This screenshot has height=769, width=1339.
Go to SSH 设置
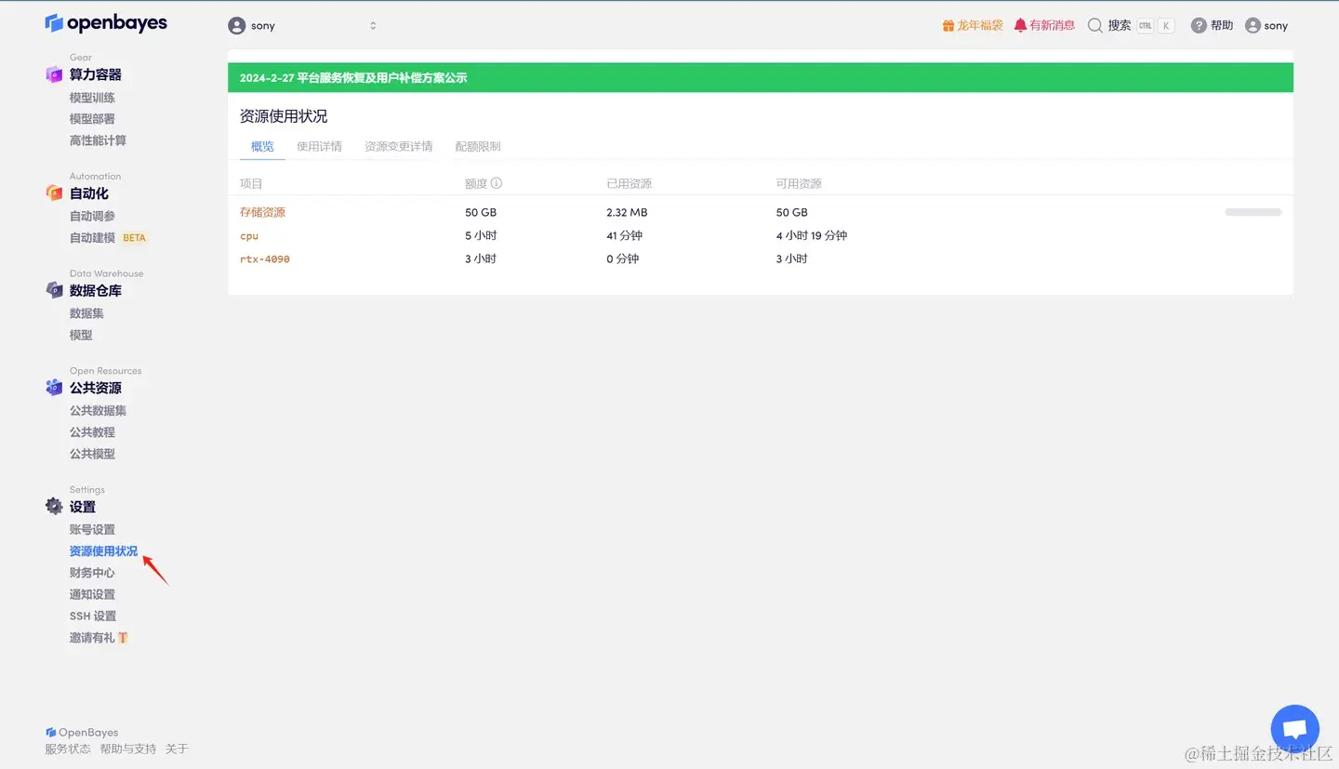click(x=93, y=616)
